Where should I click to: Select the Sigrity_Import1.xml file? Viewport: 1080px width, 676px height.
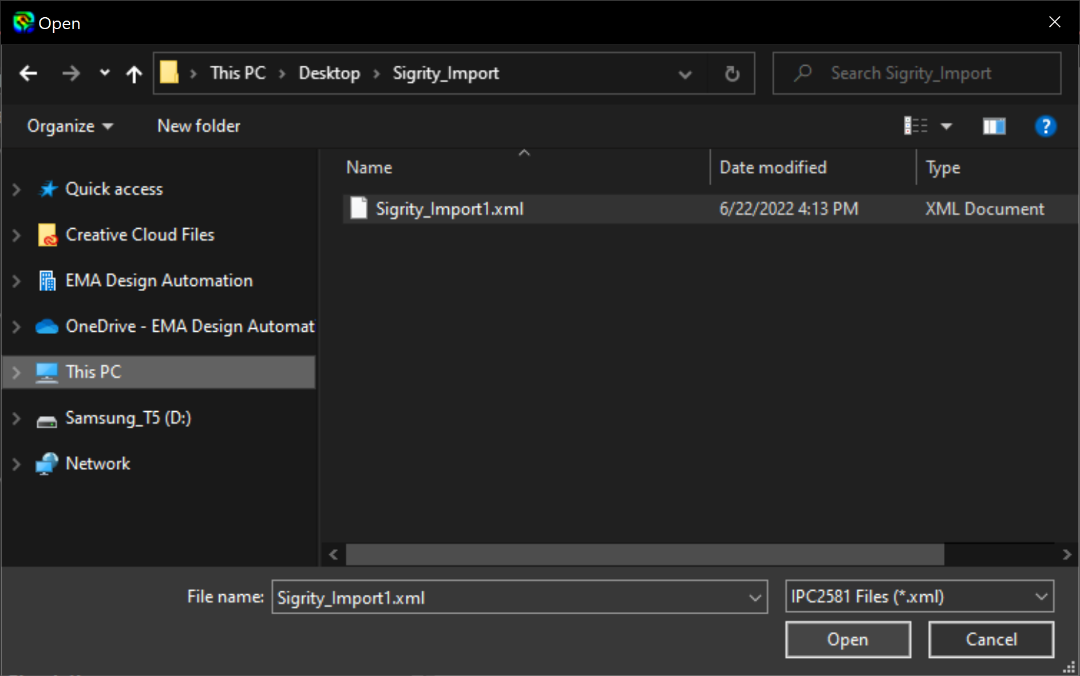449,208
